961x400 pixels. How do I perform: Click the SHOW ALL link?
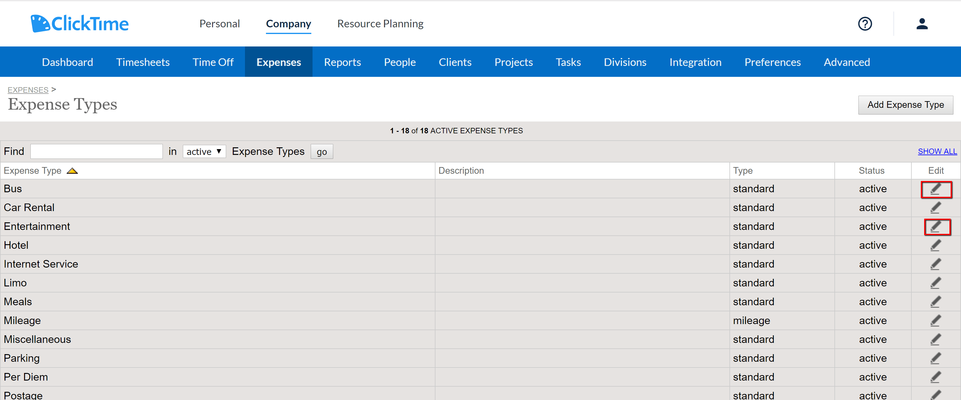[938, 151]
